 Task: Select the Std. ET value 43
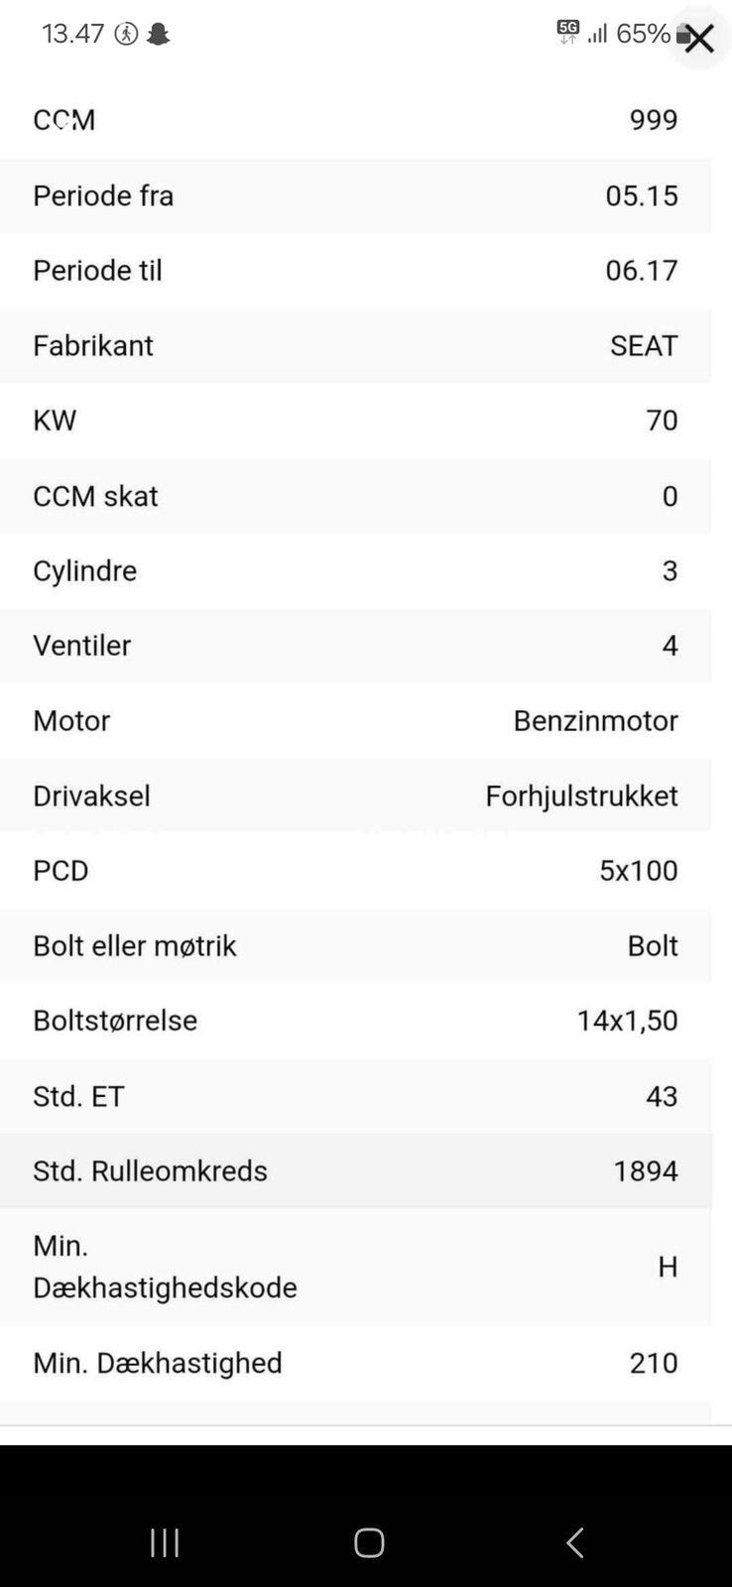coord(662,1096)
